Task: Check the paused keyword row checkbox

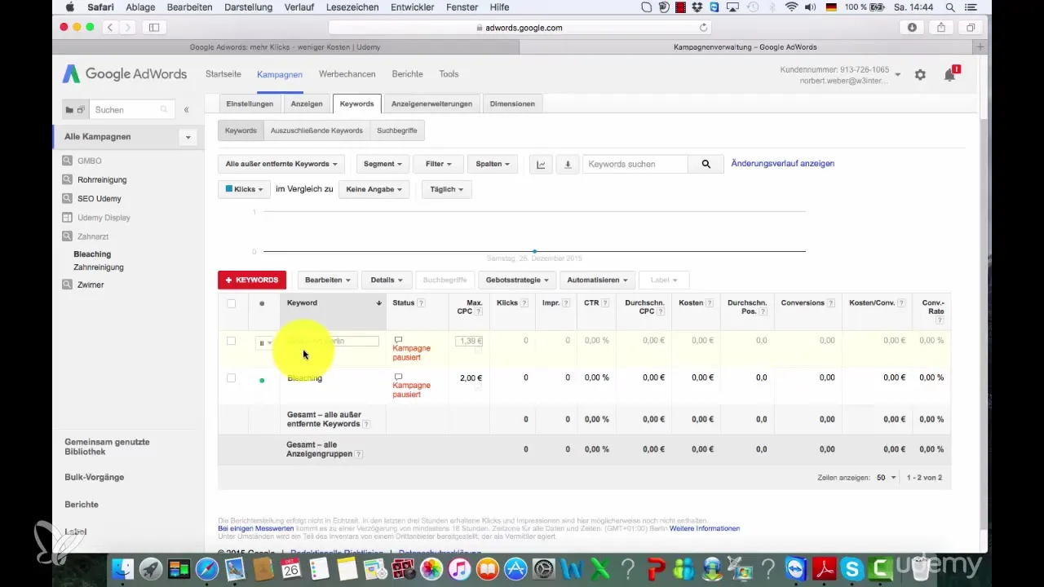Action: (231, 341)
